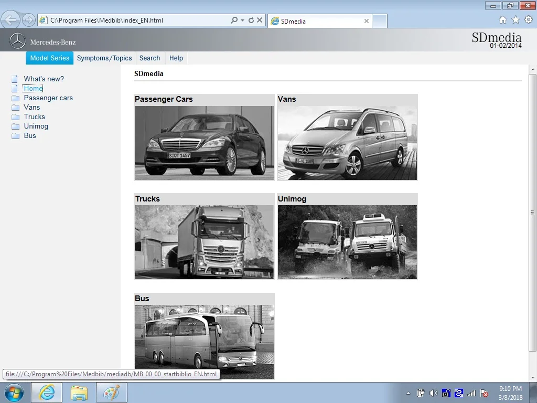
Task: Click Internet Explorer in the taskbar
Action: click(x=47, y=393)
